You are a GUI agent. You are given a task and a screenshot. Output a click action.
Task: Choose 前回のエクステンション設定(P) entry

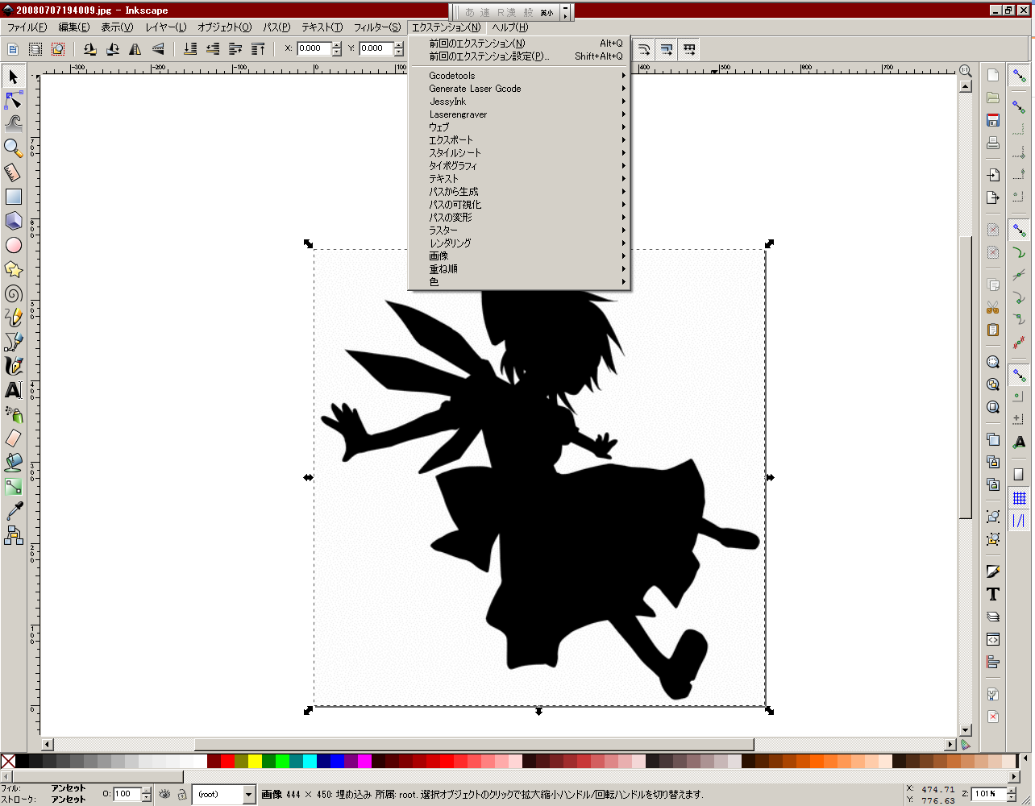pyautogui.click(x=519, y=56)
